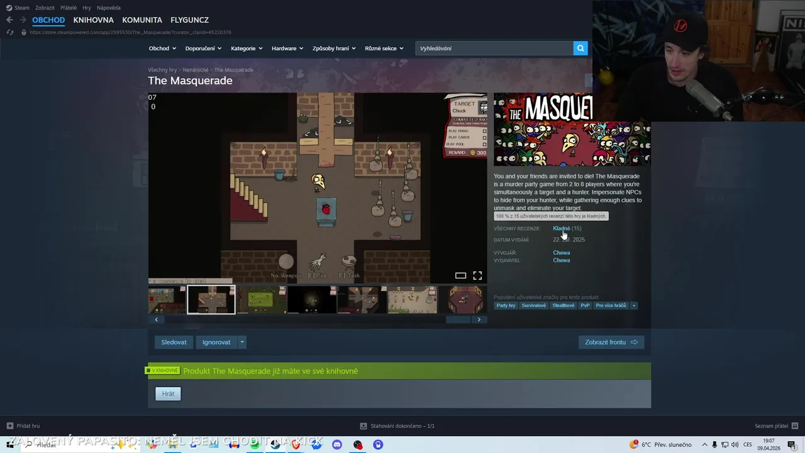Open the notification center icon
The image size is (805, 453).
792,445
